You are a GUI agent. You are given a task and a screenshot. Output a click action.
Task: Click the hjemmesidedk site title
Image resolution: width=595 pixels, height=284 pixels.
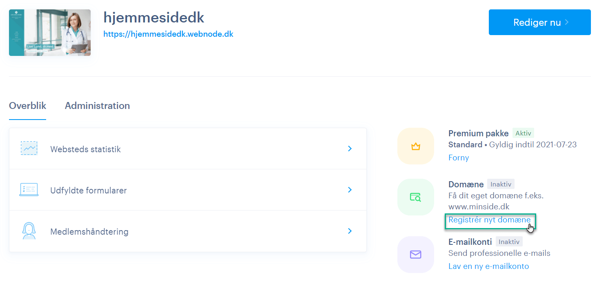[x=154, y=17]
